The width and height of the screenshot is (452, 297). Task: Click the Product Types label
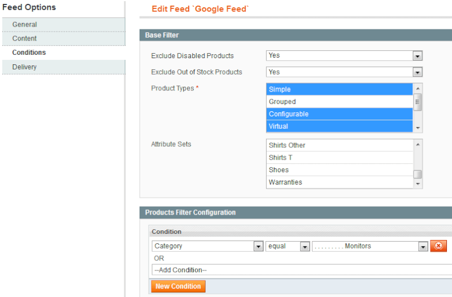(x=173, y=89)
